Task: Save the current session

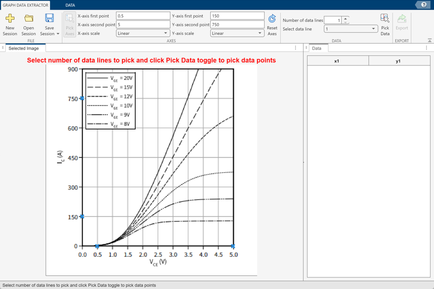Action: point(49,22)
